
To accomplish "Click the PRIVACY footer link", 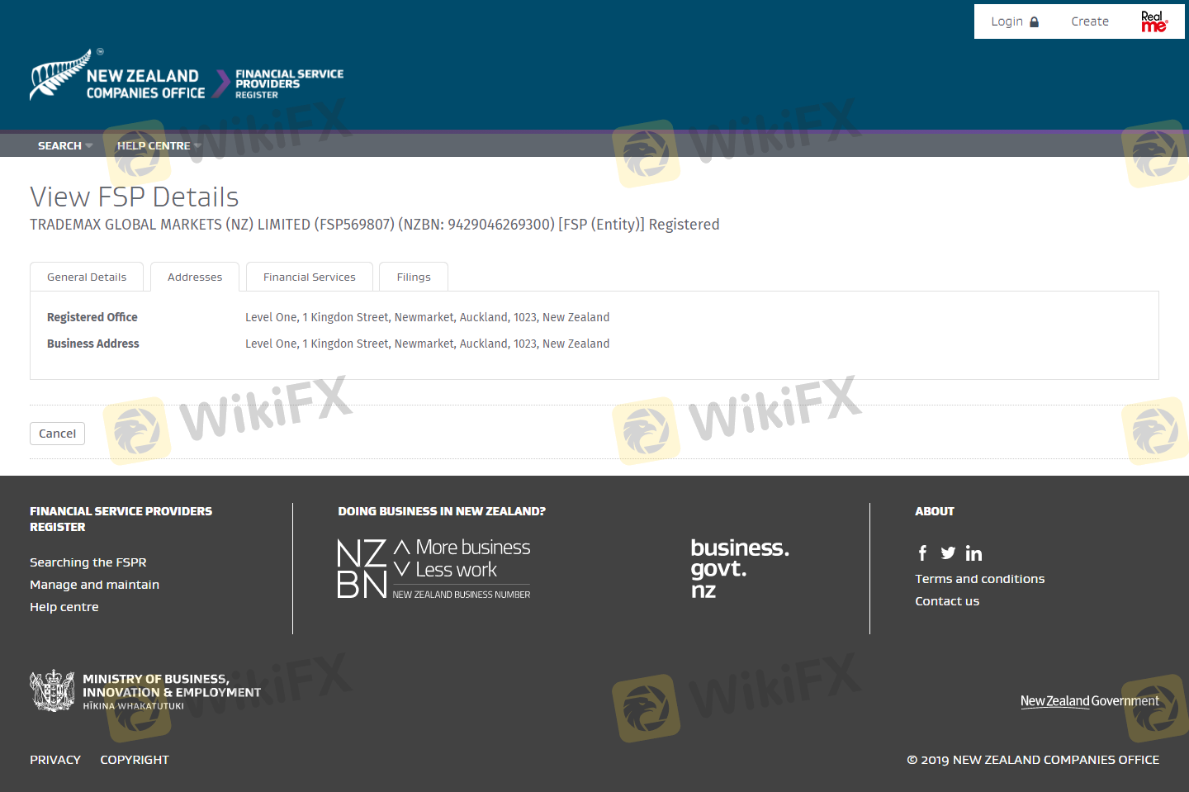I will click(55, 760).
